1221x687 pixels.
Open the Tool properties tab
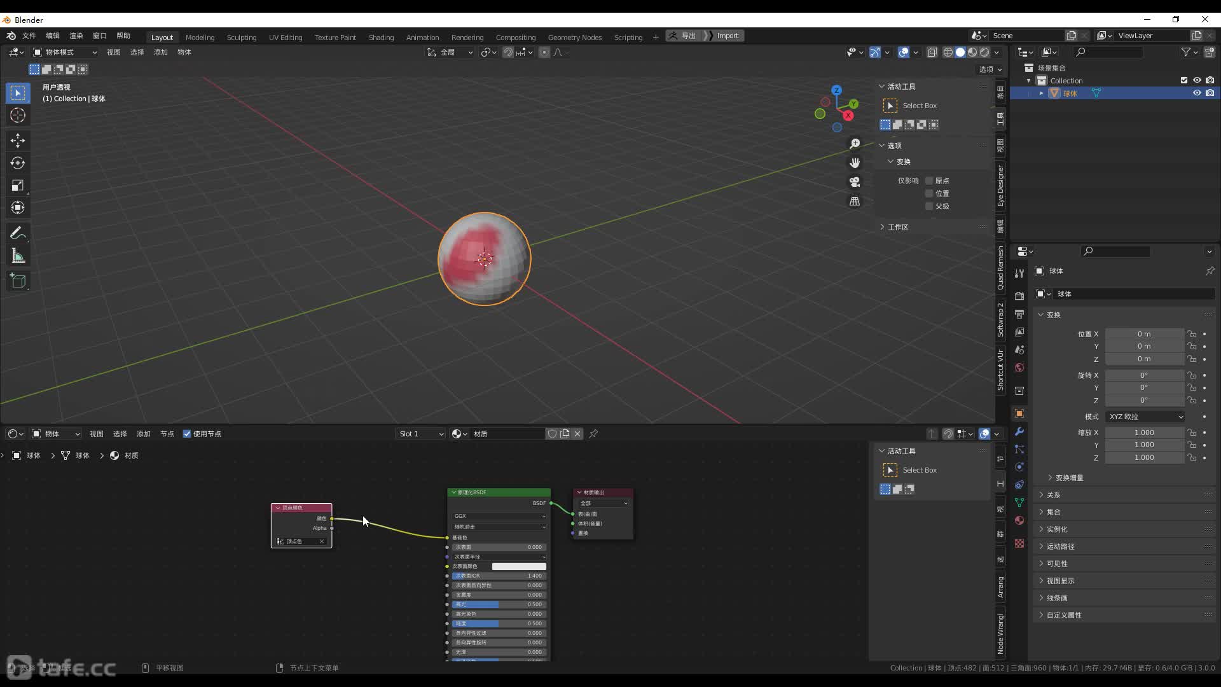click(x=1019, y=273)
